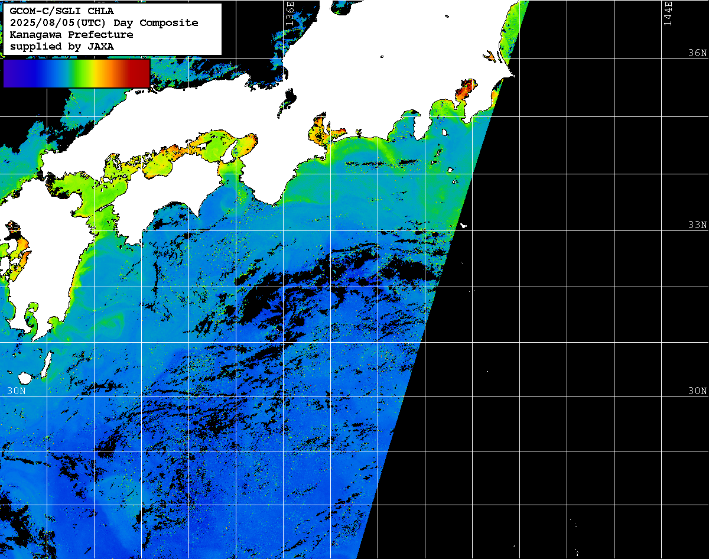Click the "GCOM-C/SGLI CHLA" title text
Image resolution: width=709 pixels, height=559 pixels.
tap(62, 11)
